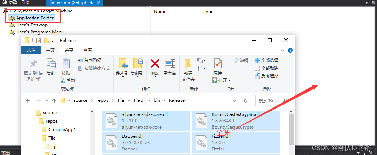Click bin in the address breadcrumb
Image resolution: width=377 pixels, height=155 pixels.
pos(157,100)
